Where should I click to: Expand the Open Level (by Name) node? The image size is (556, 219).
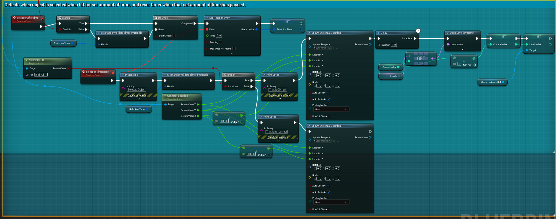point(463,49)
